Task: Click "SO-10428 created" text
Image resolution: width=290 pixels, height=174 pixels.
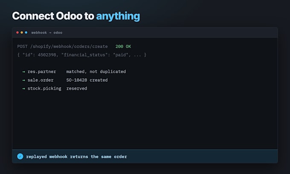Action: coord(87,80)
